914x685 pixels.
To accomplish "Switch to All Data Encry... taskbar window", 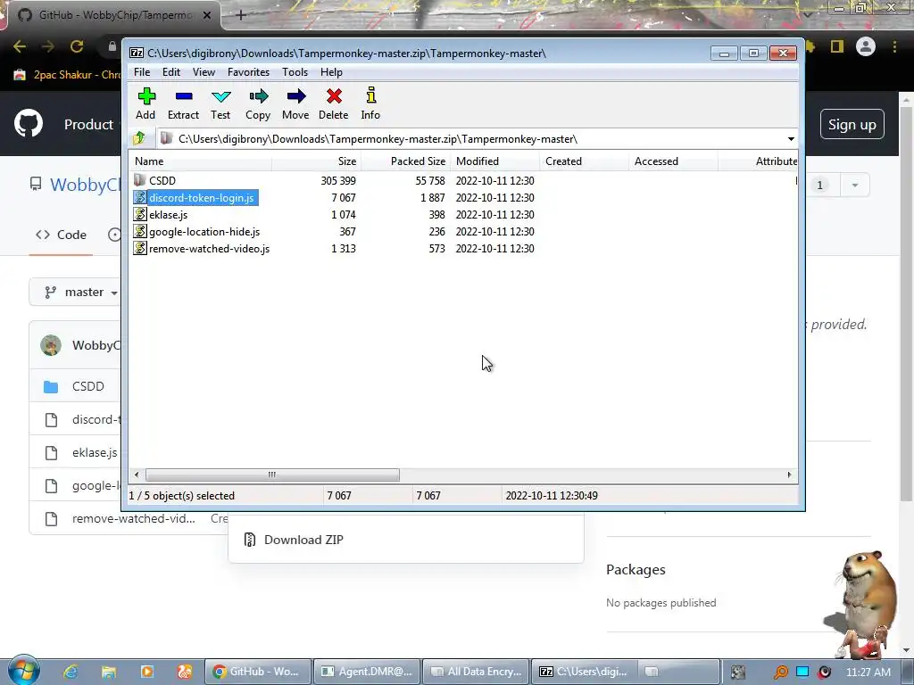I will coord(476,672).
